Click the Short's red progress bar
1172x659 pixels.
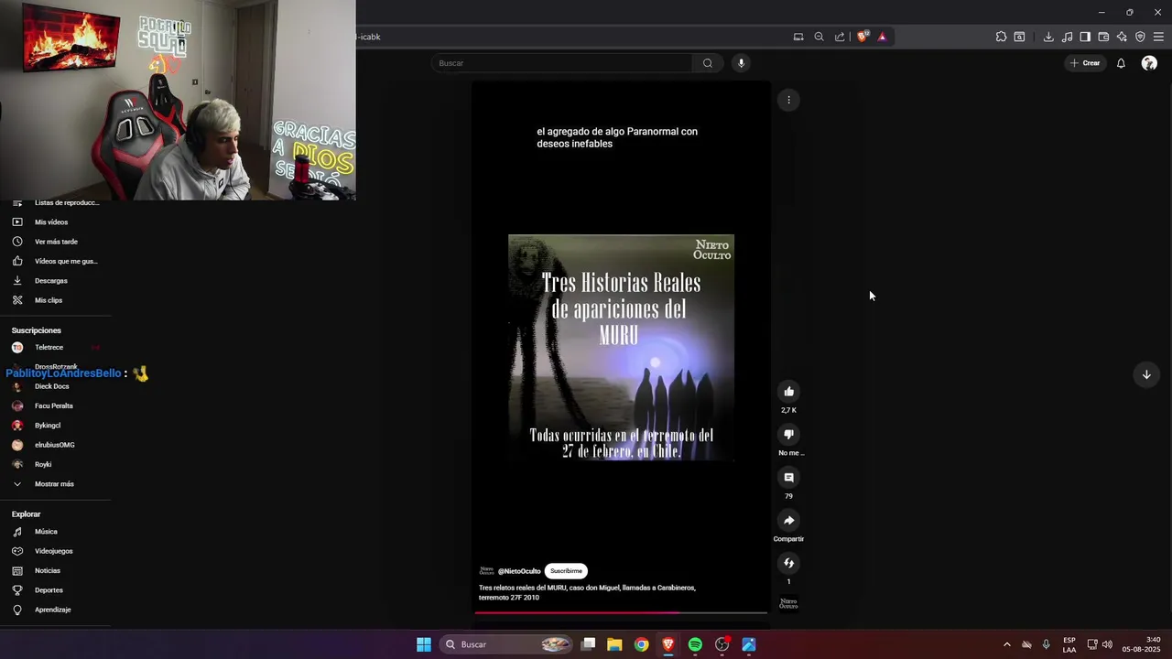coord(621,612)
